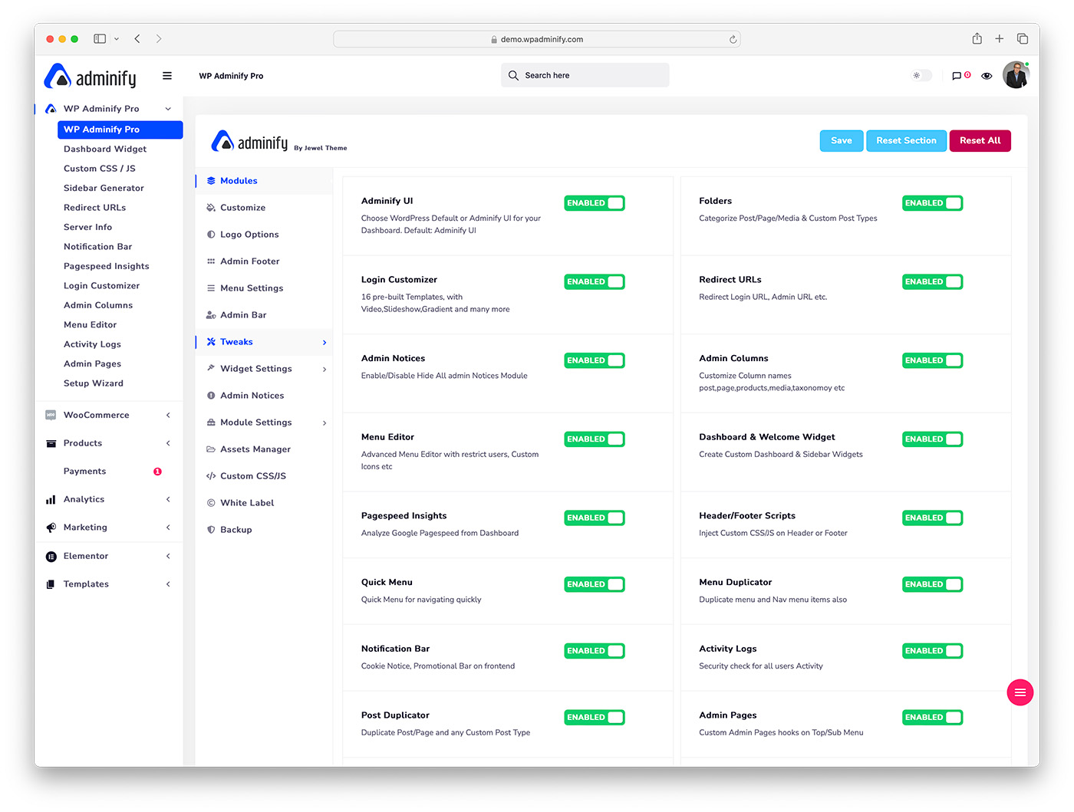1074x812 pixels.
Task: Click the Tweaks tools icon
Action: [x=211, y=342]
